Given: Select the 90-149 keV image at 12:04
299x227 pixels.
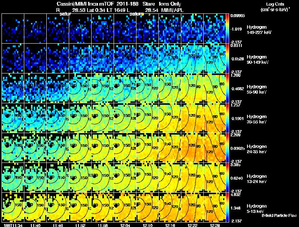Looking at the screenshot, I should coord(125,59).
